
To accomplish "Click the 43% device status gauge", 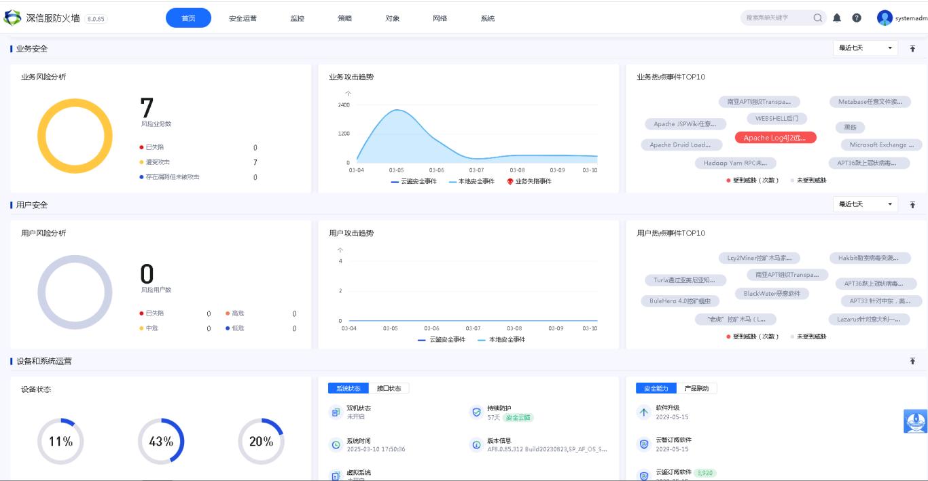I will pos(161,442).
